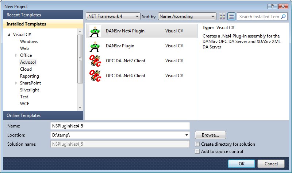The image size is (292, 173).
Task: Select the 'OPC DA .Net2 Client' name
Action: [126, 61]
